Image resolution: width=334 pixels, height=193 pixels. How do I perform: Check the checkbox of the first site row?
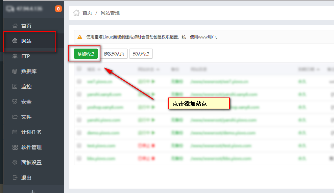(79, 81)
